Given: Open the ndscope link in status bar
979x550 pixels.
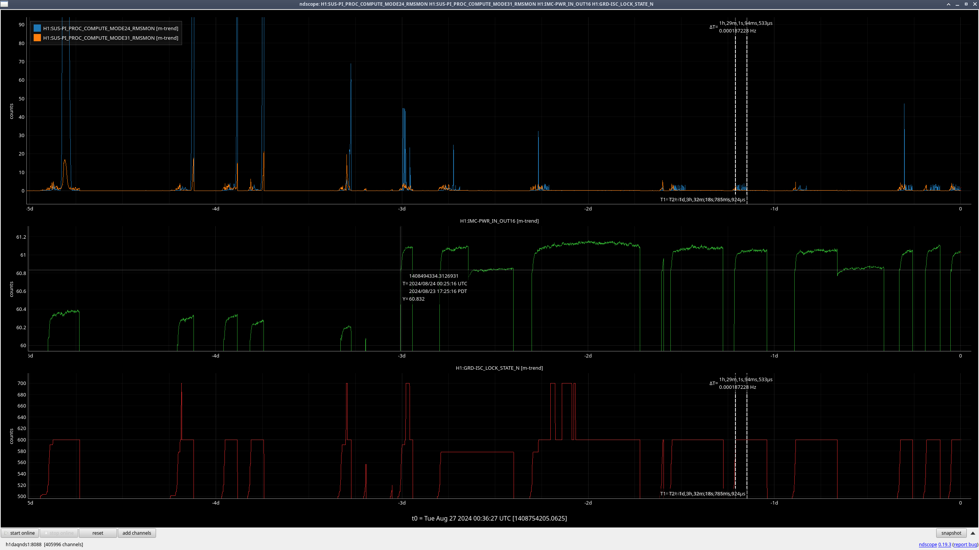Looking at the screenshot, I should 928,544.
